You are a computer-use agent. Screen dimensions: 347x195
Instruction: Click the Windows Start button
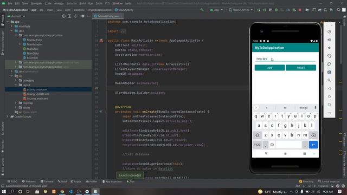[4, 191]
